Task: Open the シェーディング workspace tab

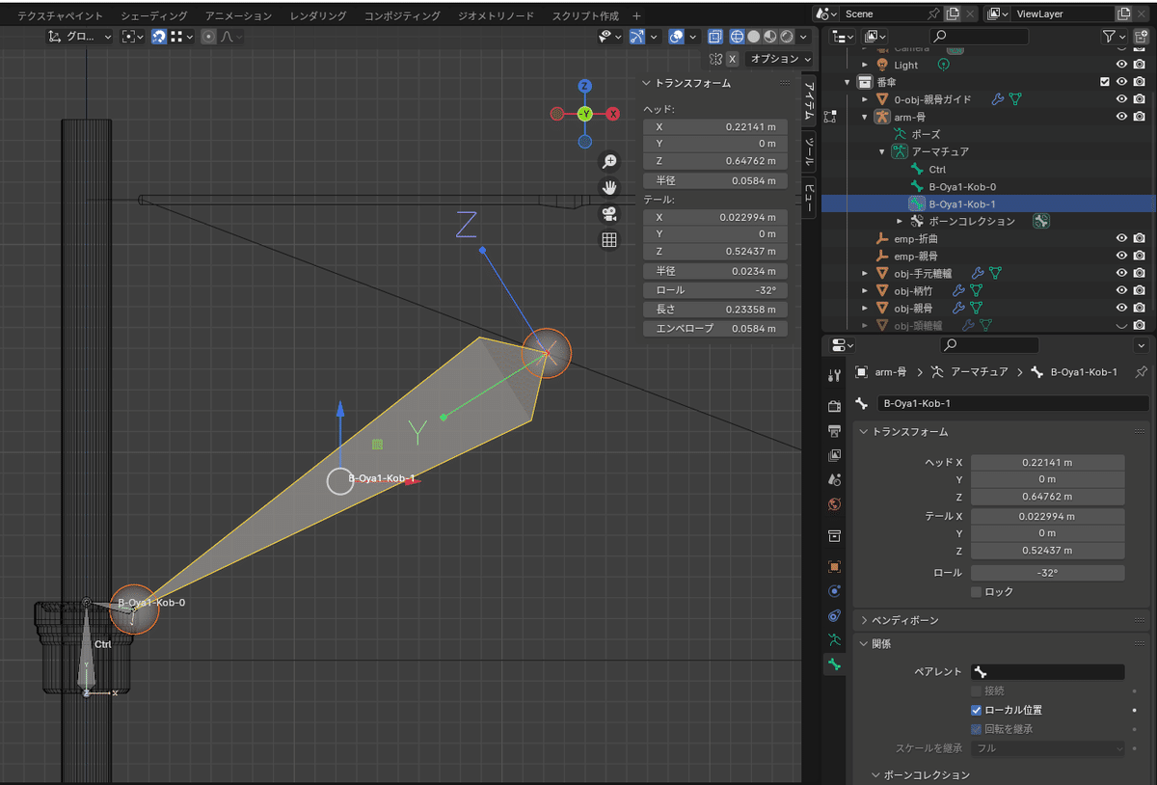Action: (x=154, y=16)
